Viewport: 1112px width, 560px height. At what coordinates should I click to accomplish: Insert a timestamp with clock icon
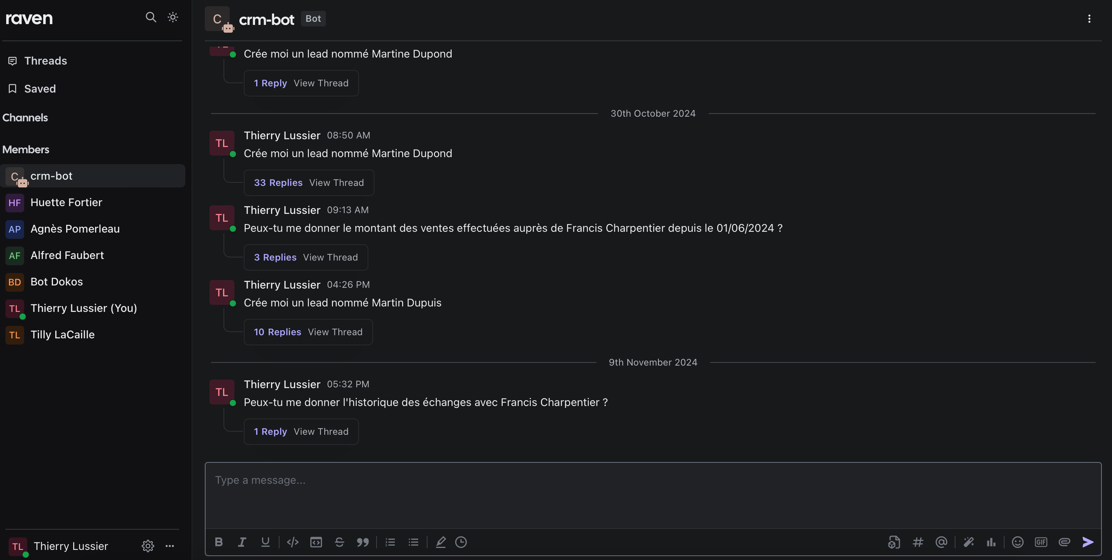point(461,542)
